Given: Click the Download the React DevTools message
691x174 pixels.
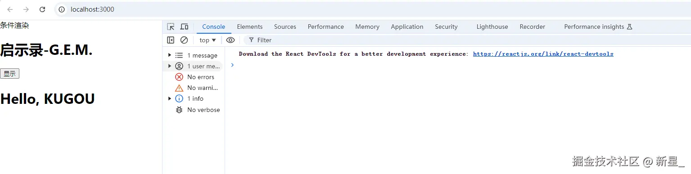Looking at the screenshot, I should tap(353, 54).
